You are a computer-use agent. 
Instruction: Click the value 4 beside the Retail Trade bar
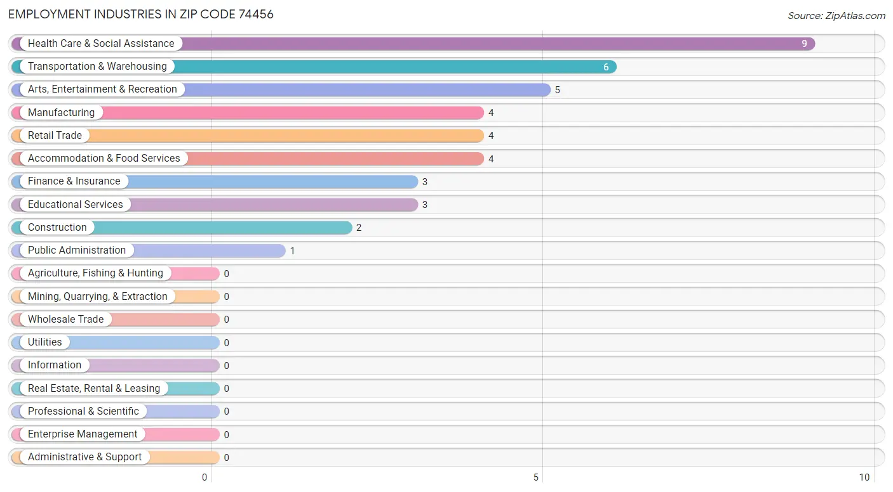point(491,136)
